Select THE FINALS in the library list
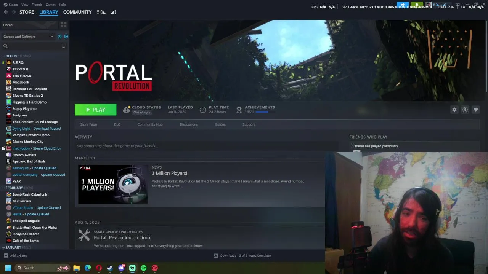The height and width of the screenshot is (274, 488). click(x=22, y=76)
